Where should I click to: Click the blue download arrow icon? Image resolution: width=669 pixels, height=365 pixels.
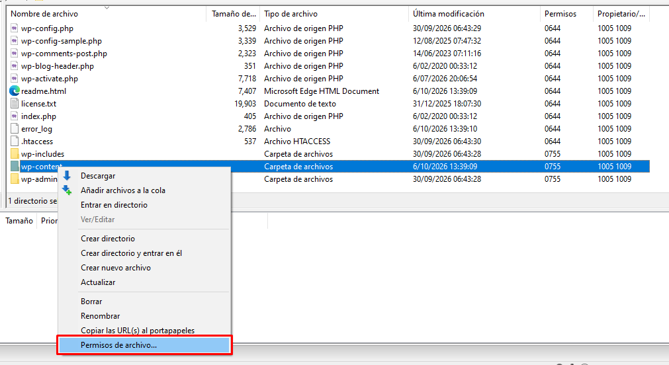point(67,175)
